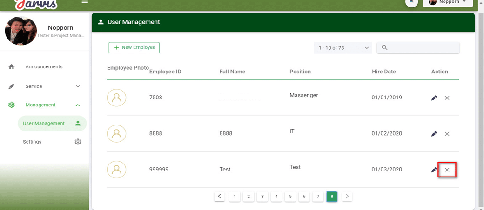Delete employee 7508 with X icon

coord(447,98)
